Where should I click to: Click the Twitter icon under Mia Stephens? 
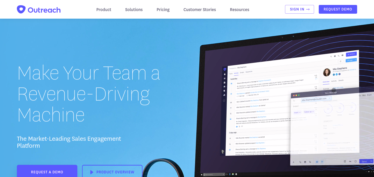click(337, 75)
